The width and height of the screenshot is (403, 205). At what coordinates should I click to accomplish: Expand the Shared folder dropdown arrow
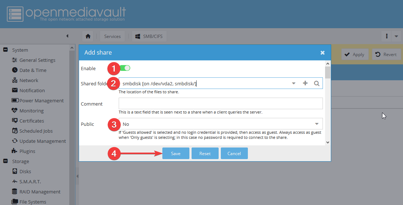[x=294, y=83]
